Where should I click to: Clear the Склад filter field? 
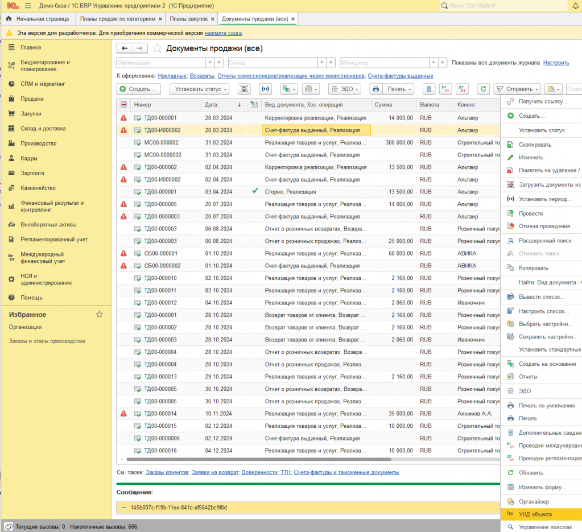click(331, 63)
